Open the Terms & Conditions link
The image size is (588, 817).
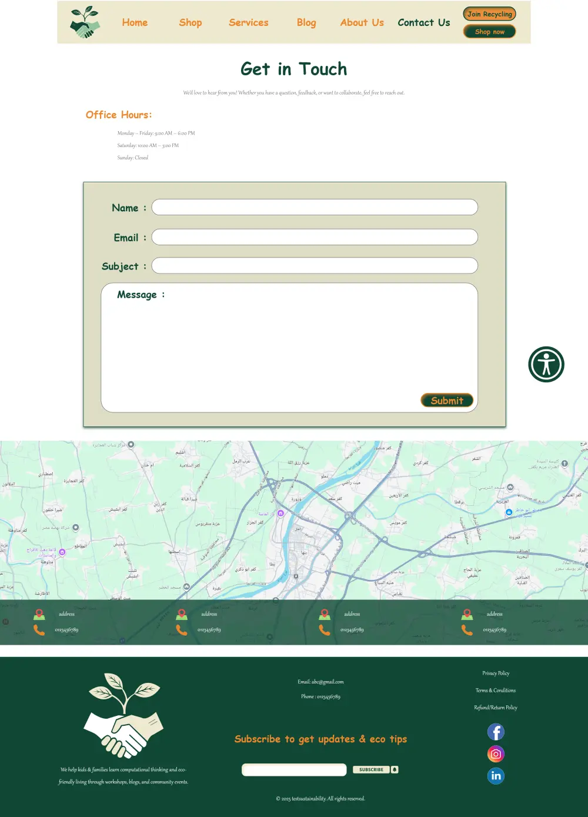point(496,690)
